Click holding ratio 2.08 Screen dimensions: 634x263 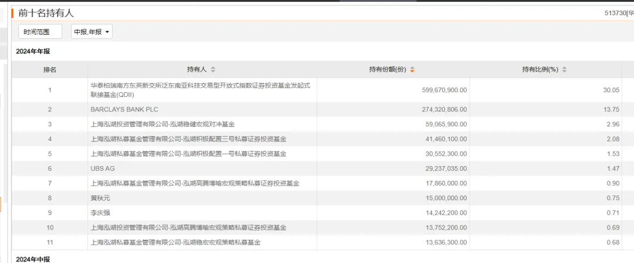click(x=613, y=139)
